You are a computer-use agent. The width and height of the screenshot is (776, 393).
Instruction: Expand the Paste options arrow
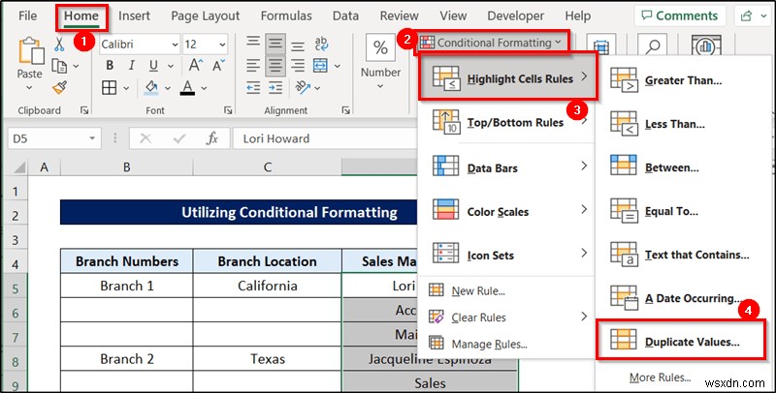click(x=29, y=88)
